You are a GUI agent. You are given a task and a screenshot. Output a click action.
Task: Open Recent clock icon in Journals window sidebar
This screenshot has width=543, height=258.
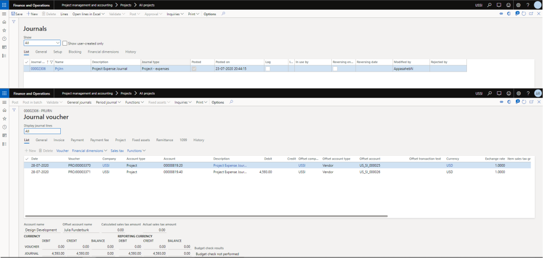(x=4, y=39)
